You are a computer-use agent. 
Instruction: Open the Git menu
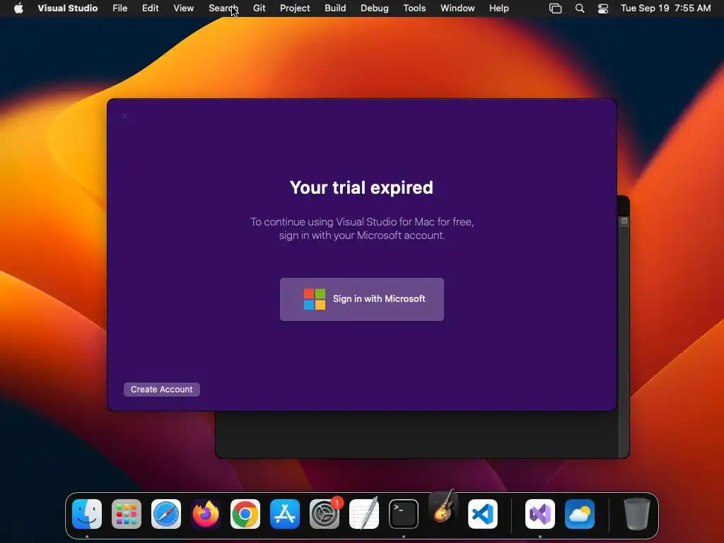(259, 8)
